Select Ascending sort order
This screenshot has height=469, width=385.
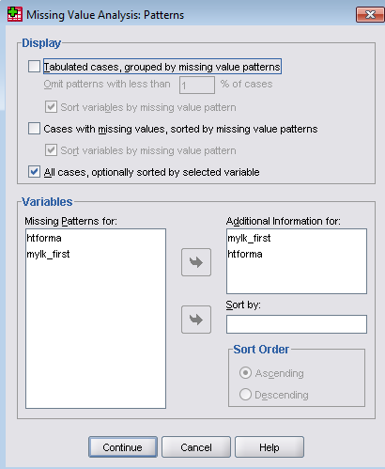pyautogui.click(x=245, y=373)
